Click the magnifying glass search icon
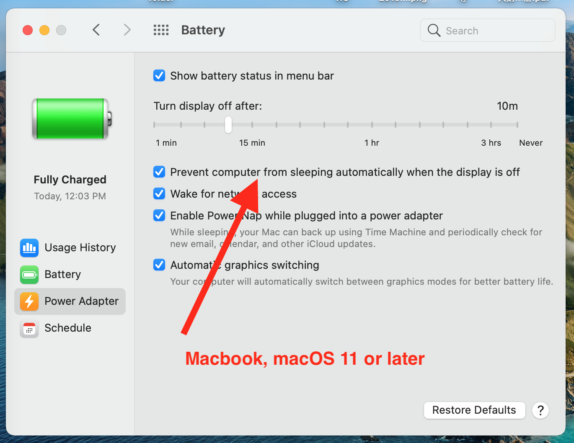This screenshot has height=443, width=574. [x=434, y=30]
